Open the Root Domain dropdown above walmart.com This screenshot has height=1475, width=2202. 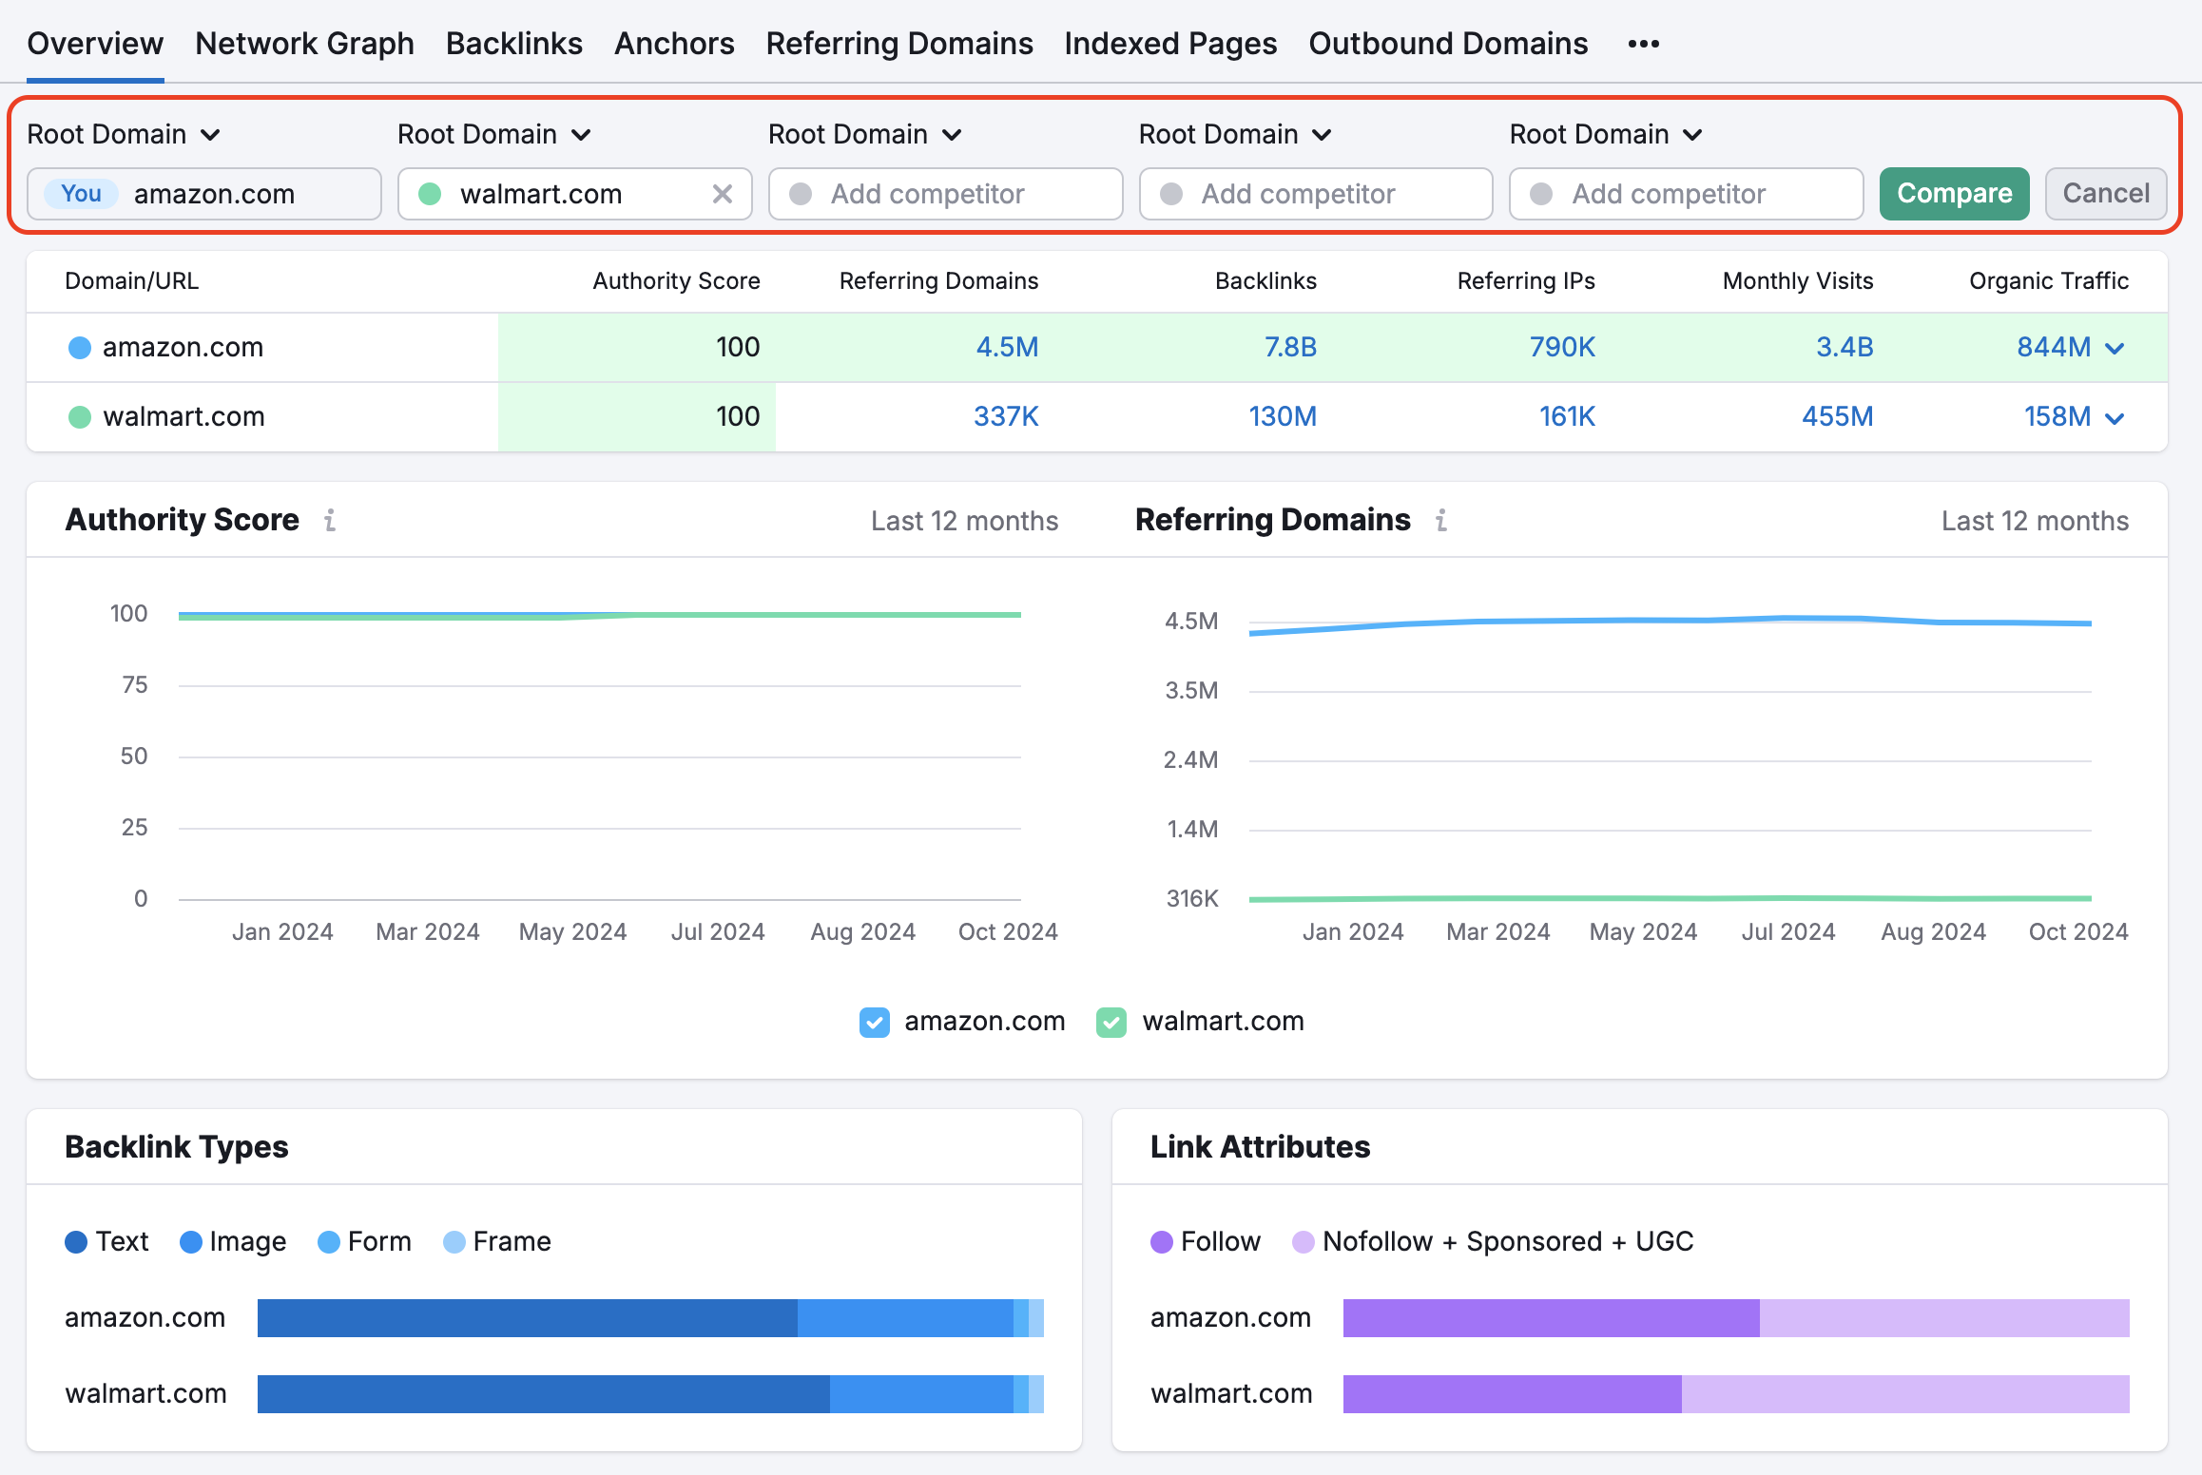click(x=493, y=134)
